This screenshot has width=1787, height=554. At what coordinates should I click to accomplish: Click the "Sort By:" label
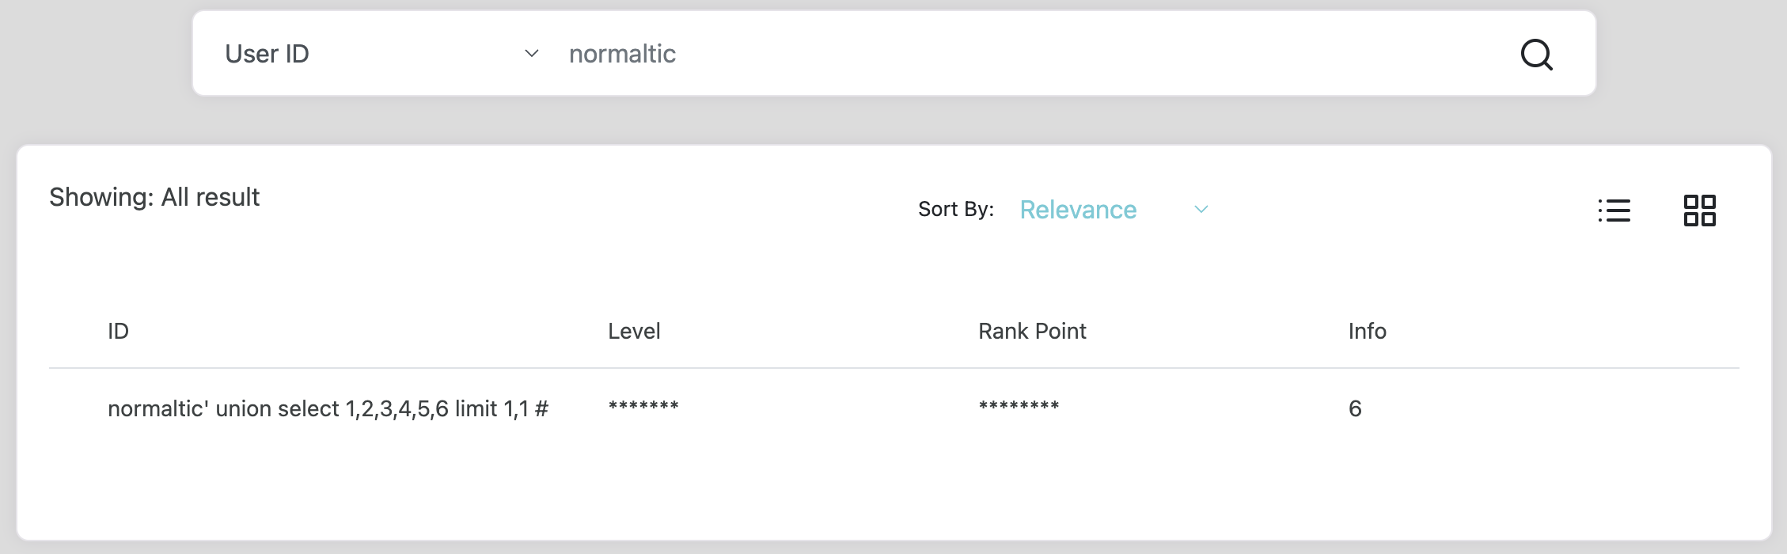tap(955, 209)
